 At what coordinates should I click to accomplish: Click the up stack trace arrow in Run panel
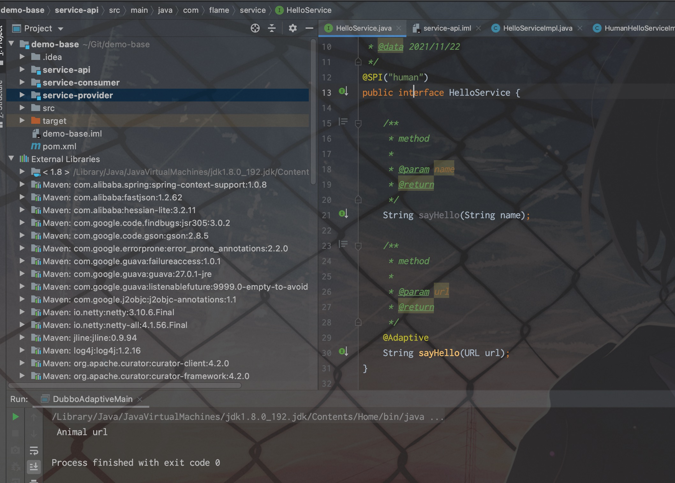pyautogui.click(x=34, y=417)
